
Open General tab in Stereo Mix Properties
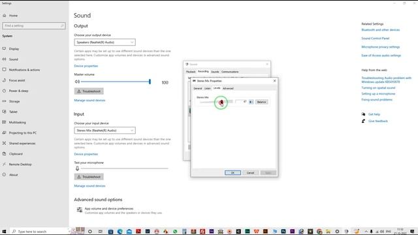tap(197, 88)
